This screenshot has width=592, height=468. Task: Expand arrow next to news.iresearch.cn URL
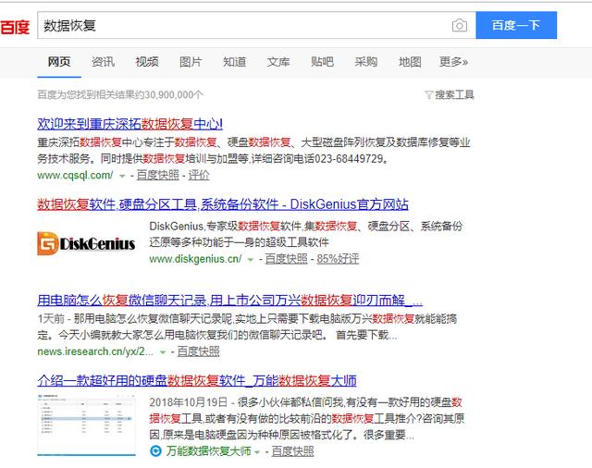click(x=163, y=352)
